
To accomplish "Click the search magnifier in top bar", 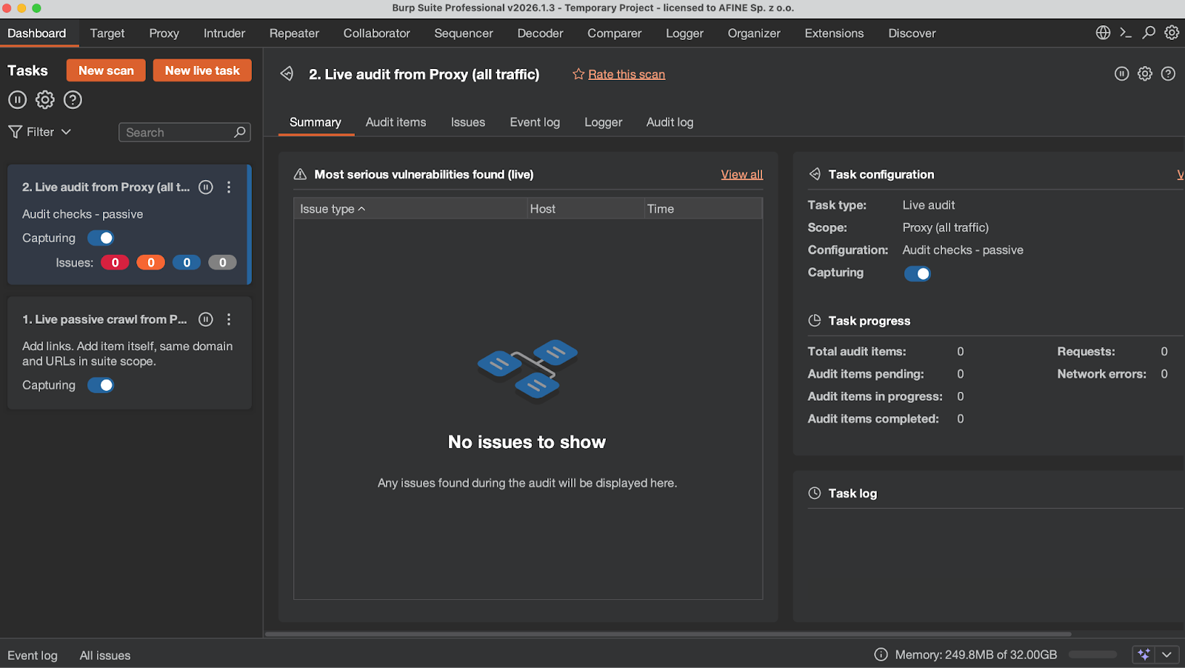I will pyautogui.click(x=1149, y=33).
